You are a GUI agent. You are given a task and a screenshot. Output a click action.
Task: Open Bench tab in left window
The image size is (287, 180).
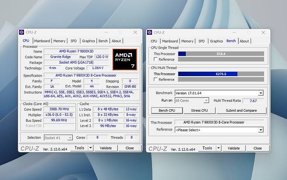103,41
